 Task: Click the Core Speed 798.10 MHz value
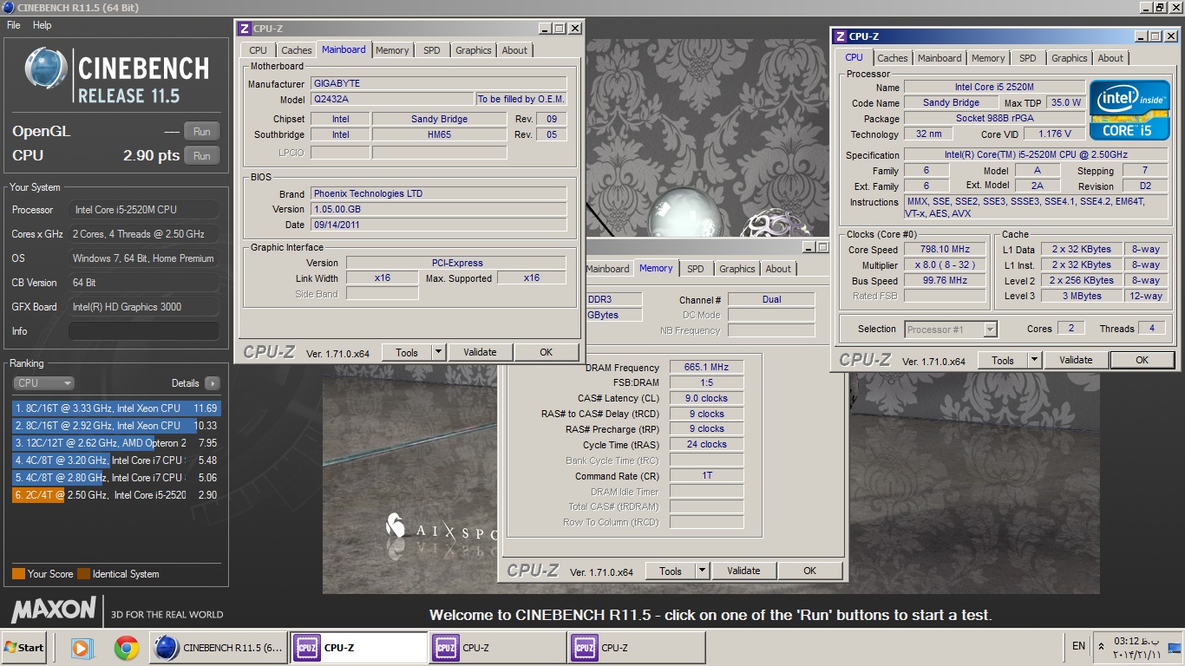945,250
